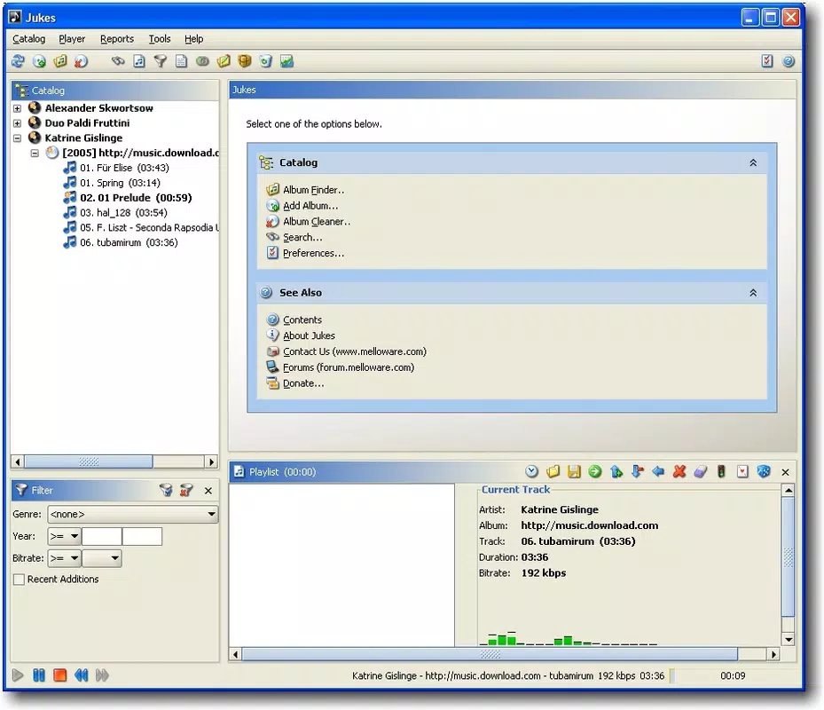Click the preferences checklist icon in toolbar right
The image size is (824, 710).
(767, 61)
